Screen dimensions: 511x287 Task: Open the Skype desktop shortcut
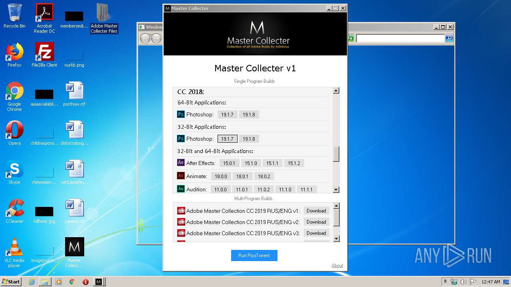(x=14, y=172)
